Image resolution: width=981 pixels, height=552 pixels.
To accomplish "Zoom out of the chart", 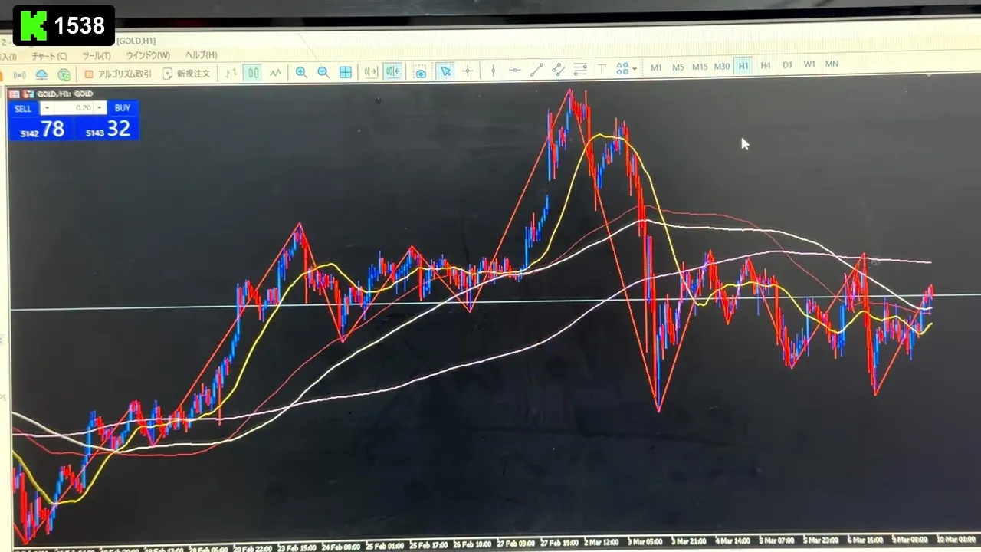I will pos(323,72).
